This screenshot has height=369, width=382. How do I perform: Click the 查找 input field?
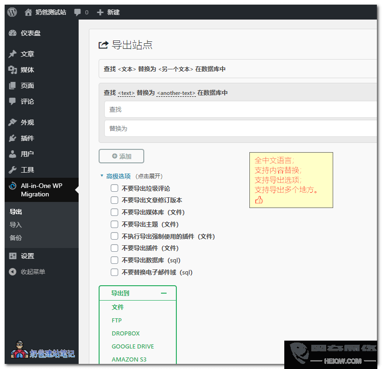(x=241, y=110)
